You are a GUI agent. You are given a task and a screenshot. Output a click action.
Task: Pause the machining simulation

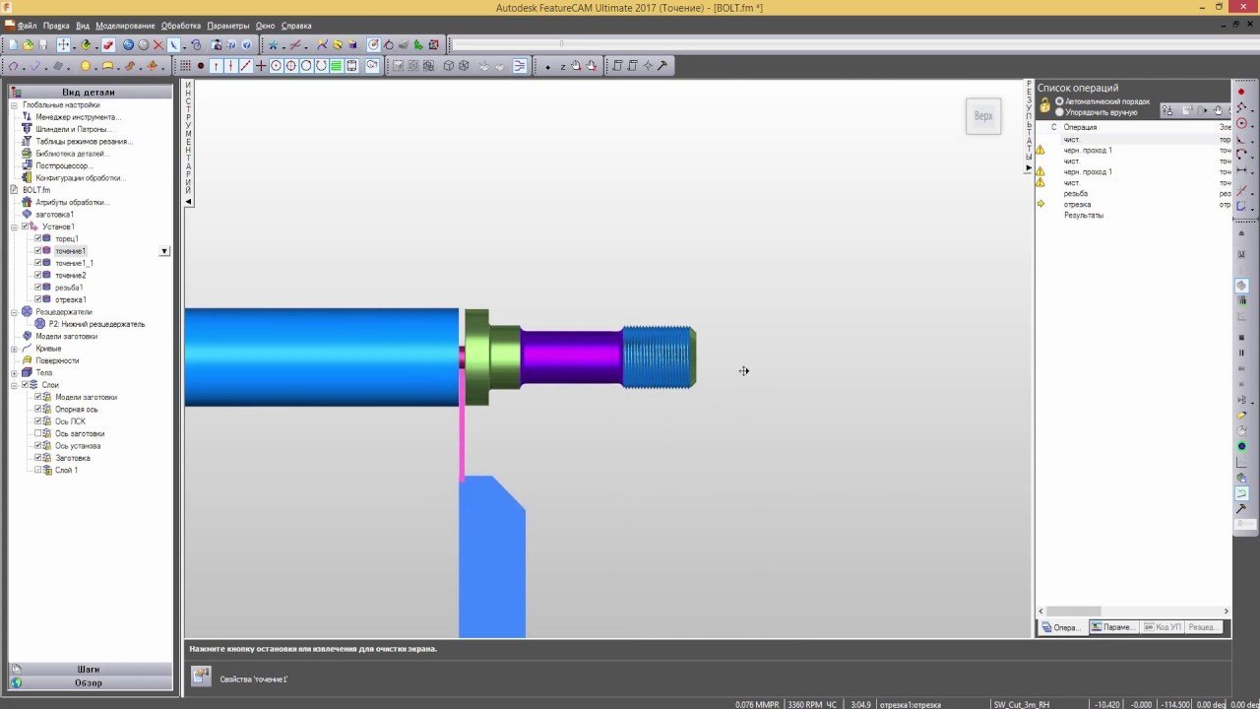(x=1241, y=353)
